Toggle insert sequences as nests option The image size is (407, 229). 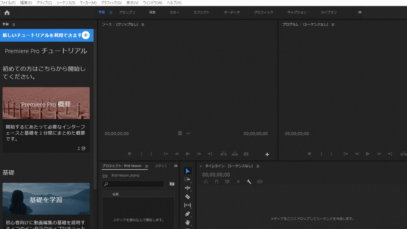click(206, 182)
